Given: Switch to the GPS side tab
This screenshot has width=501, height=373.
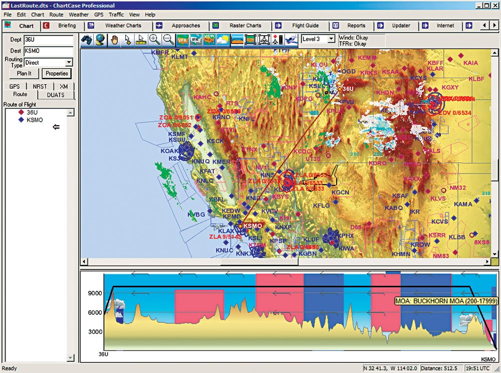Looking at the screenshot, I should click(x=15, y=86).
